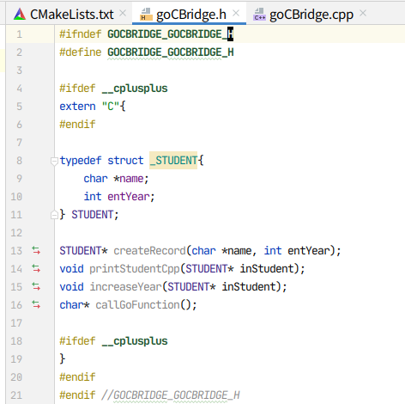Click the #endif directive on line 20
This screenshot has width=405, height=404.
[77, 377]
